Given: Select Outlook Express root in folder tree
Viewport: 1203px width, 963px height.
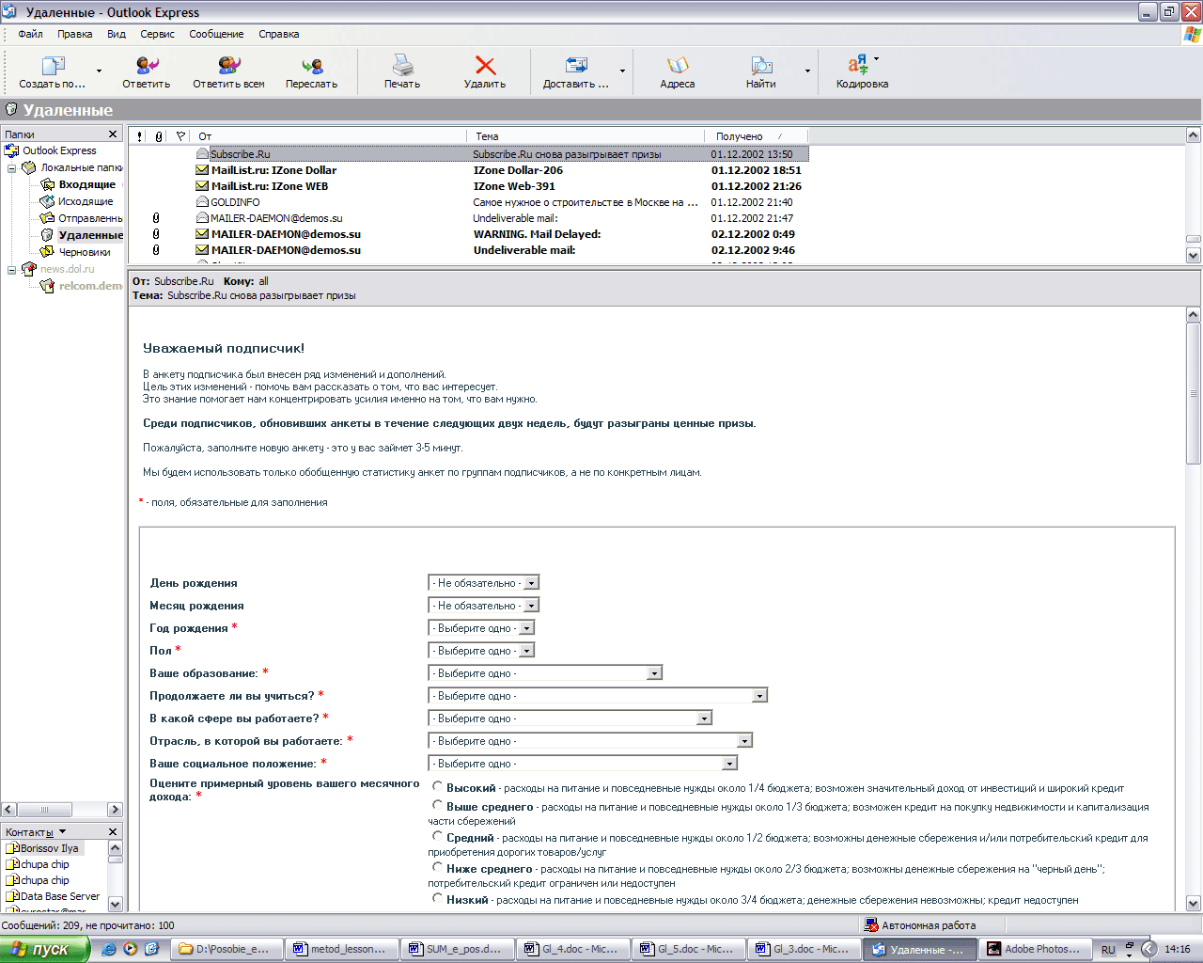Looking at the screenshot, I should 59,150.
